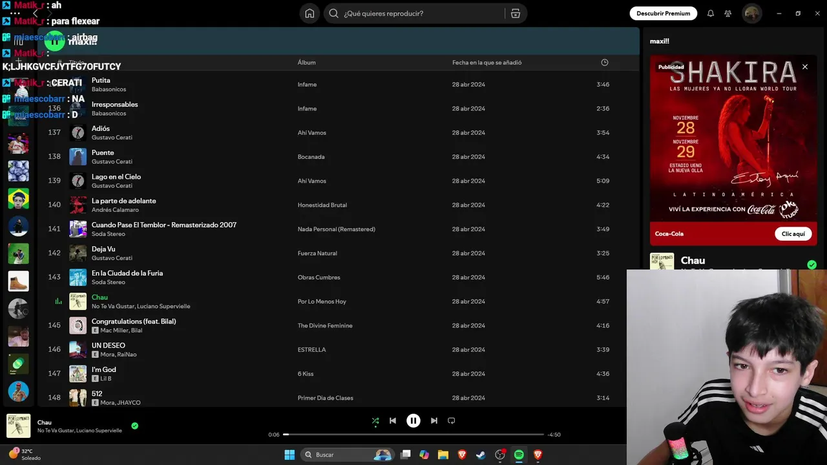Screen dimensions: 827x465
Task: Skip to the next track
Action: tap(434, 420)
